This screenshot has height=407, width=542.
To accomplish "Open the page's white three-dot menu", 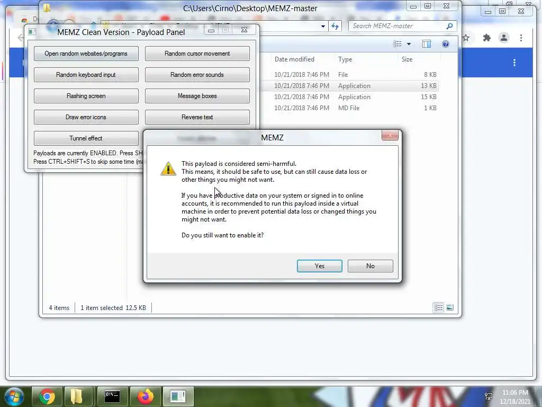I will [514, 63].
